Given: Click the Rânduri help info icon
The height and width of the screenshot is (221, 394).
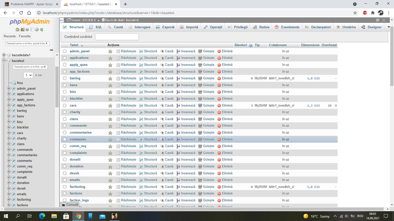Looking at the screenshot, I should [x=251, y=45].
